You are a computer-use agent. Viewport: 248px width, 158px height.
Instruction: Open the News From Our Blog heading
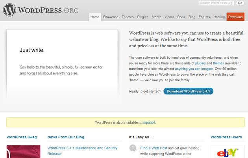point(66,137)
